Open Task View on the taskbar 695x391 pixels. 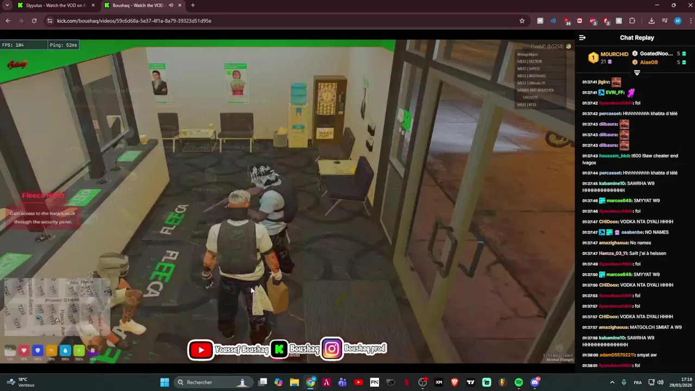(263, 382)
